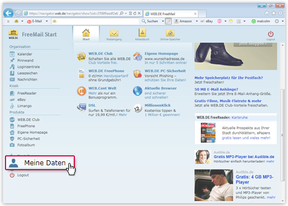Screen dimensions: 288x206
Task: Click the MillionenKlick lottery ball icon
Action: (138, 109)
